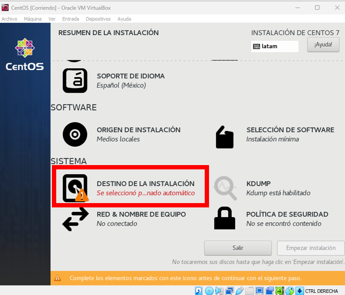This screenshot has height=295, width=345.
Task: Open the Entrada menu
Action: (x=71, y=19)
